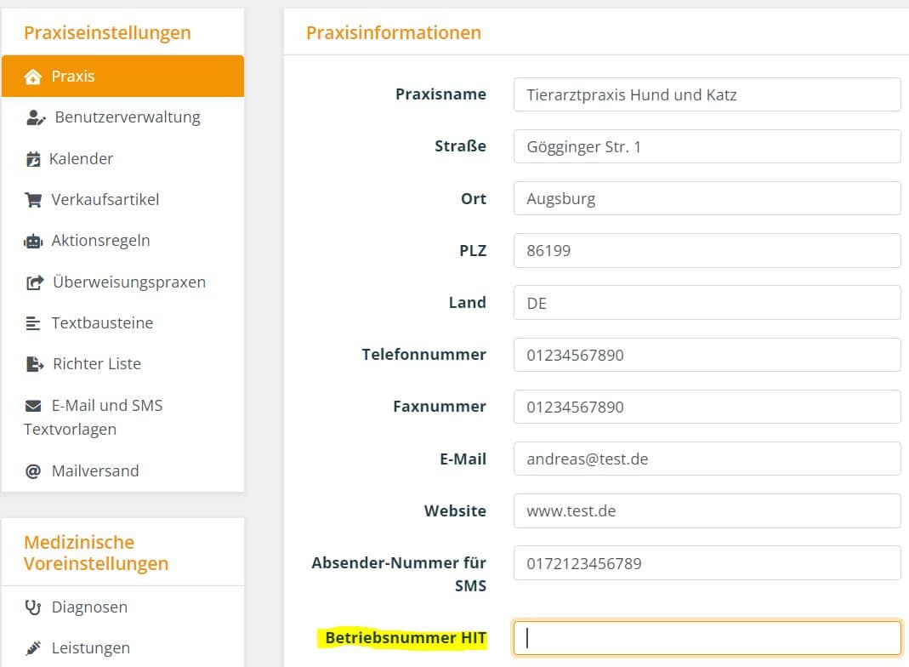Edit the Absender-Nummer für SMS field
Viewport: 909px width, 667px height.
(707, 563)
